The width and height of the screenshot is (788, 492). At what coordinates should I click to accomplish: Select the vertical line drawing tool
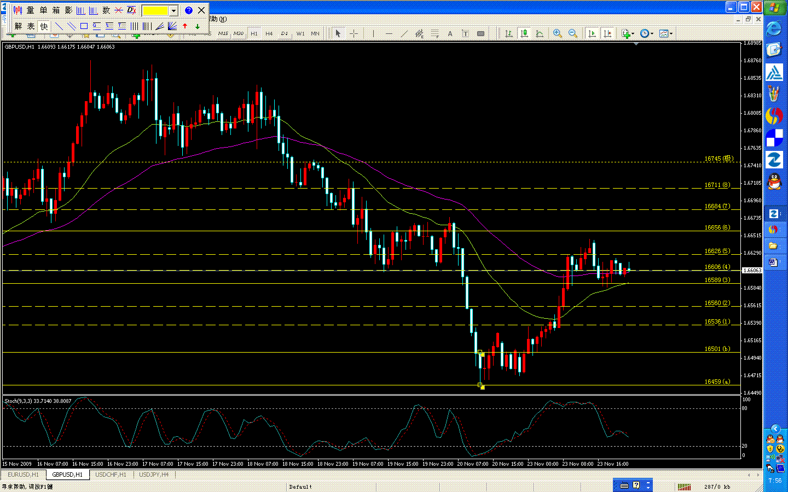tap(373, 34)
